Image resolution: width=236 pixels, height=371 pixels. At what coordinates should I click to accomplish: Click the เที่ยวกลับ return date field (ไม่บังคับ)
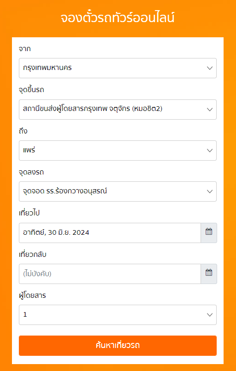(x=110, y=274)
